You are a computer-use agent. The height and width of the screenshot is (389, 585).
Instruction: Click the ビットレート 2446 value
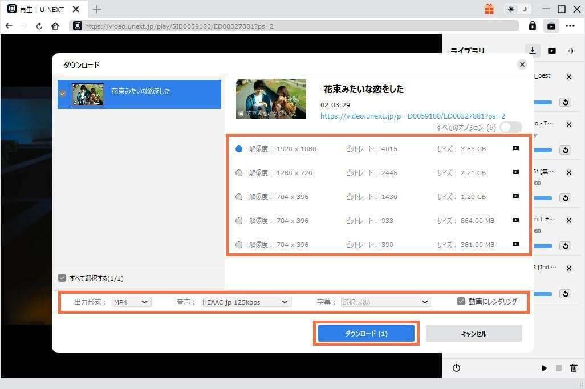coord(389,172)
